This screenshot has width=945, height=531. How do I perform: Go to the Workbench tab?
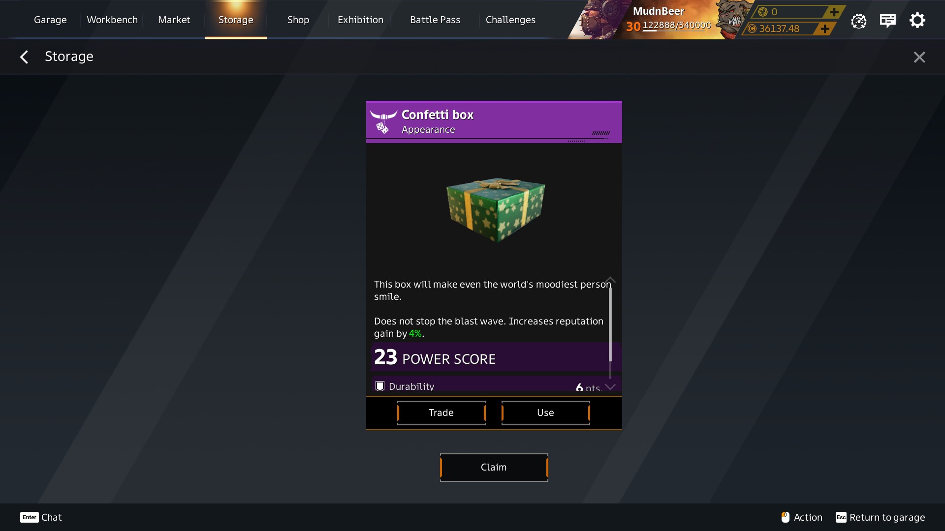(112, 20)
